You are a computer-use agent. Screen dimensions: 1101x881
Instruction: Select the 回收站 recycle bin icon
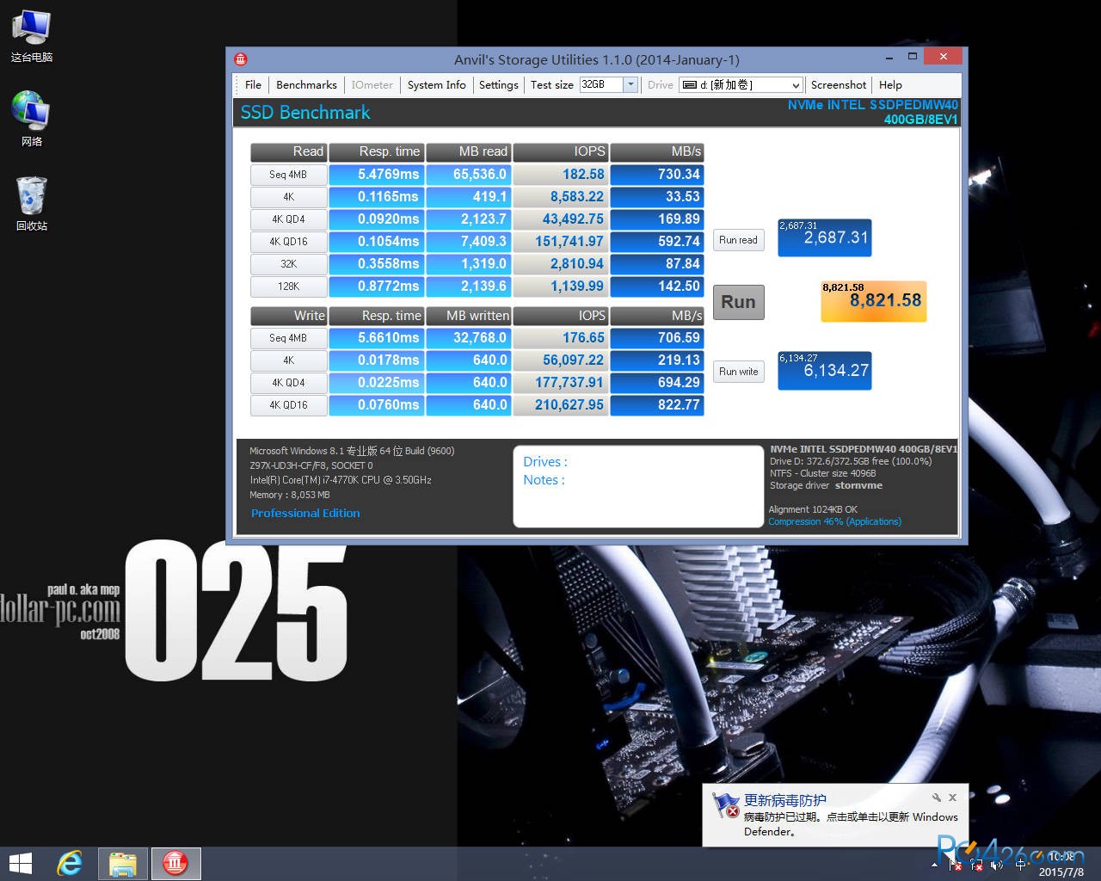[x=32, y=204]
